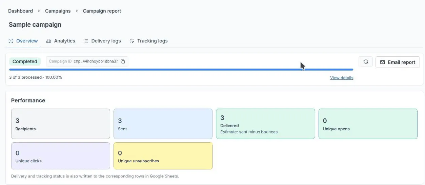
Task: Open the Delivery logs tab
Action: point(102,41)
